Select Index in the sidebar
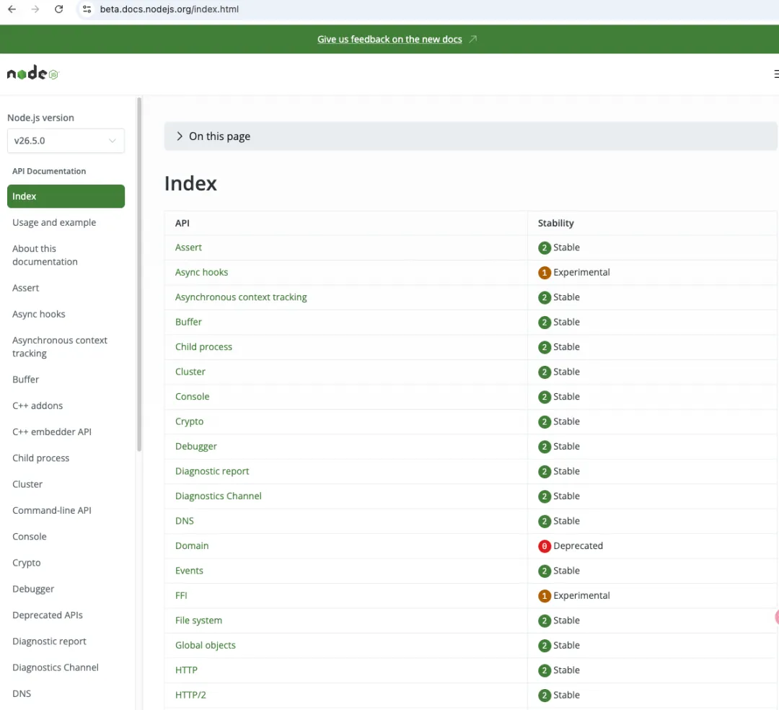The height and width of the screenshot is (710, 779). [x=66, y=196]
